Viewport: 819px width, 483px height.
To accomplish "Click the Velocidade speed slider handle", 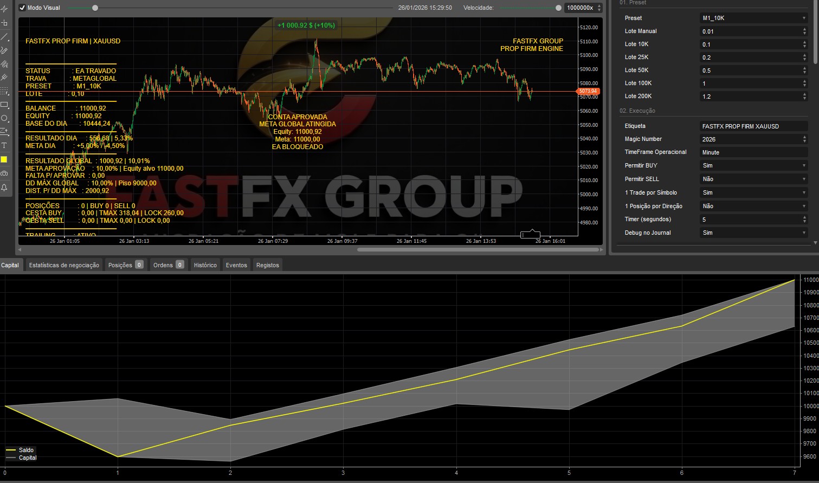I will [558, 8].
